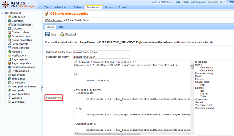The width and height of the screenshot is (234, 136).
Task: Click the Widgets icon
Action: 9,98
